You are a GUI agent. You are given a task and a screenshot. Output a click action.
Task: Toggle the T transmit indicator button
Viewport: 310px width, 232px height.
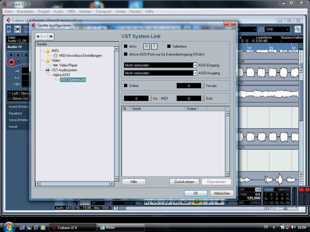click(x=154, y=47)
